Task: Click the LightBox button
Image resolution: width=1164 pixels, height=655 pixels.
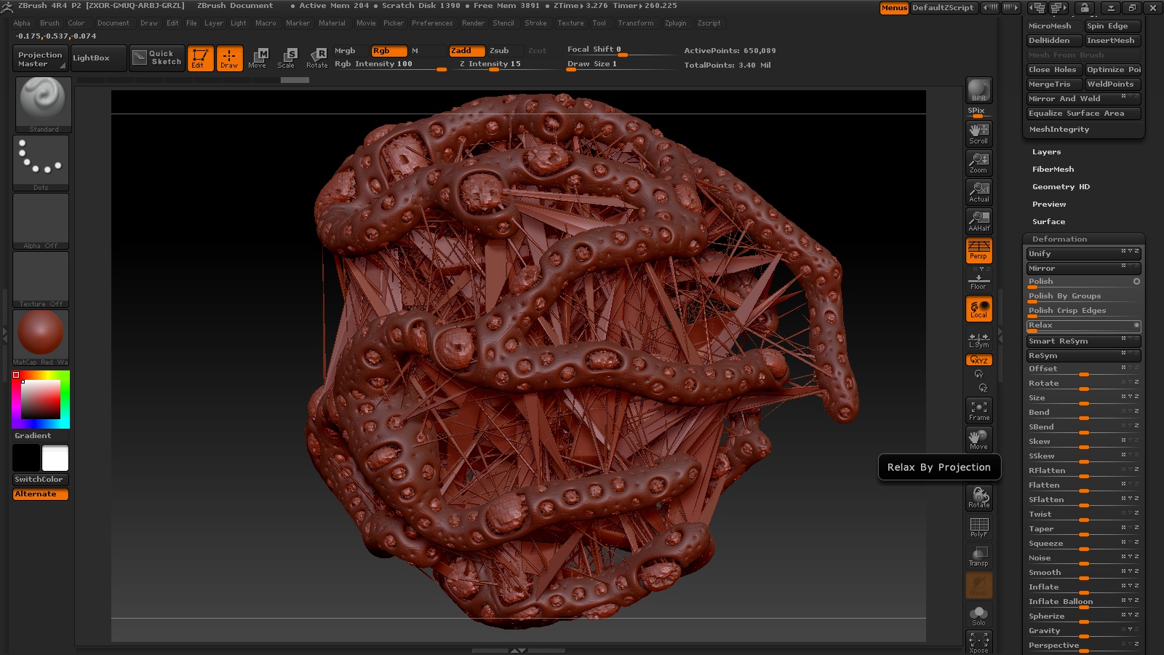Action: coord(92,58)
